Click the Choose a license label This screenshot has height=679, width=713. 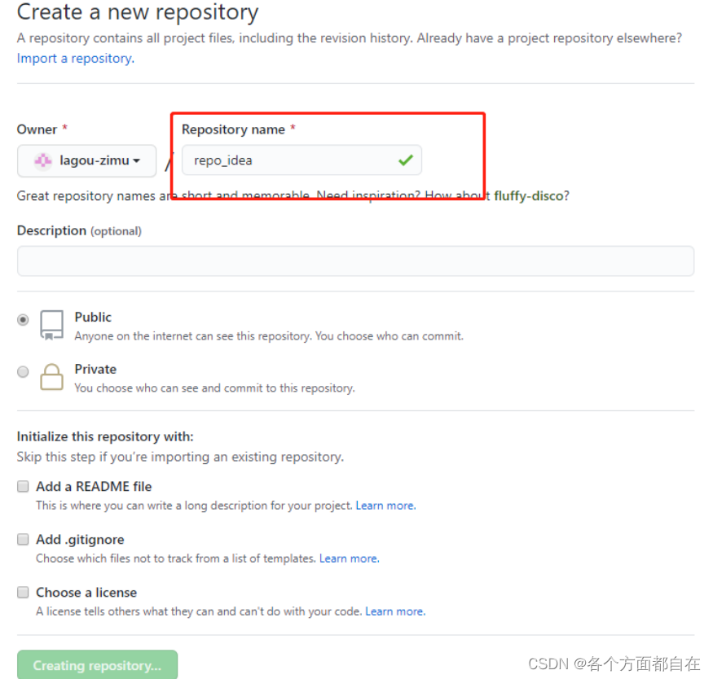coord(86,593)
